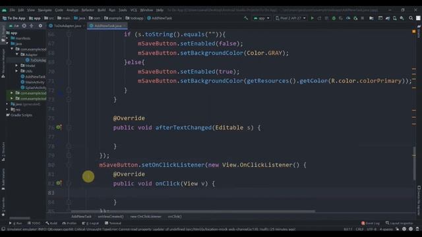Toggle the Build Variants side tab
This screenshot has width=422, height=237.
(x=3, y=179)
